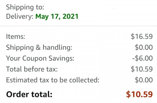157x103 pixels.
Task: Select the red $10.59 order total
Action: click(139, 94)
